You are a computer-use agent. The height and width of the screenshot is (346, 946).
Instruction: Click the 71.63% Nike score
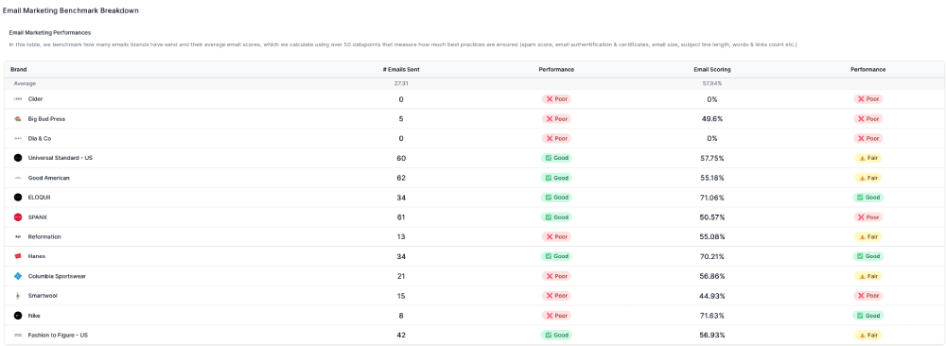click(x=712, y=315)
